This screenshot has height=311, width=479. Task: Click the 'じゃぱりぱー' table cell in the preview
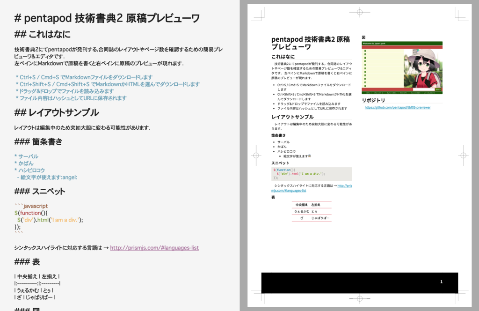click(320, 218)
